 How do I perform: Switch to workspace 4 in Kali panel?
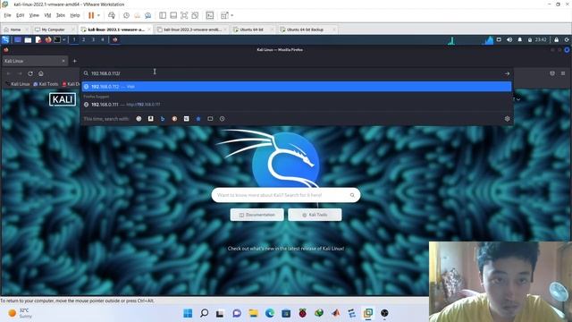click(x=103, y=39)
